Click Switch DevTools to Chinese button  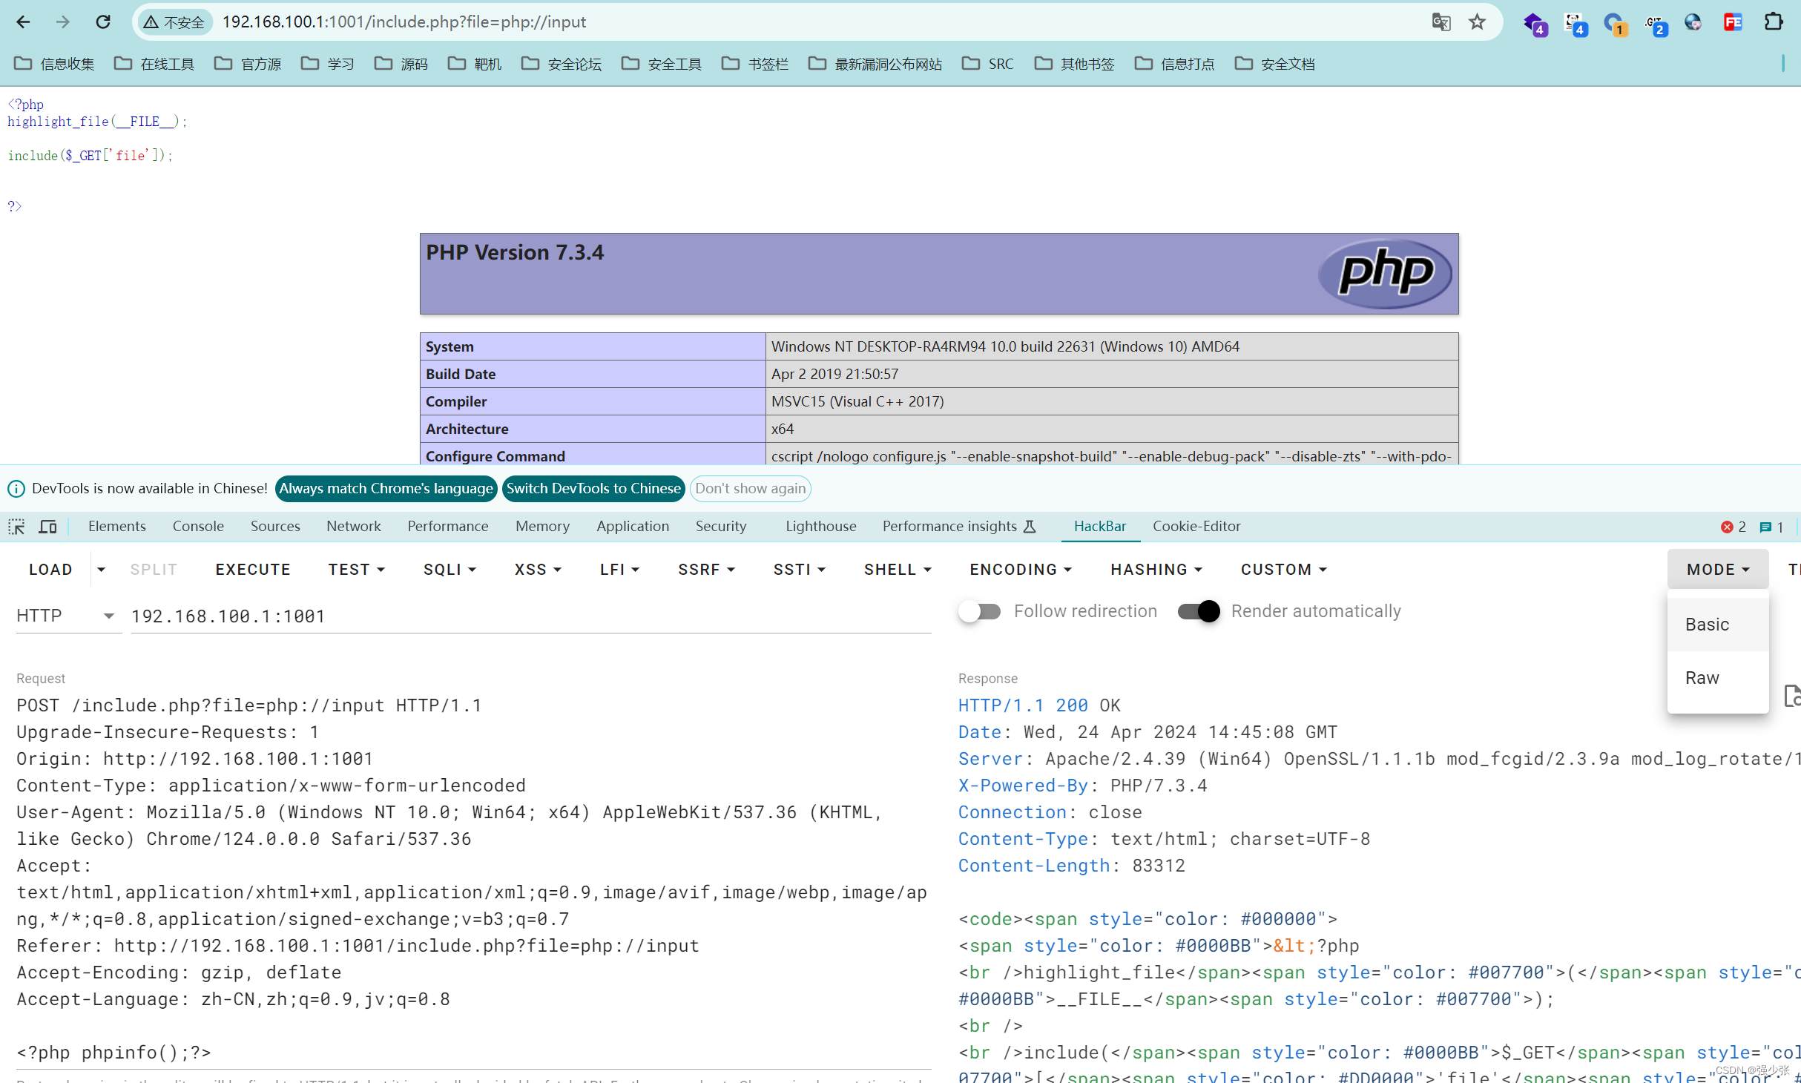pos(593,488)
